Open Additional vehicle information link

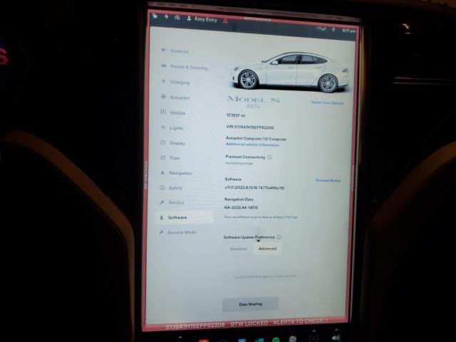252,145
